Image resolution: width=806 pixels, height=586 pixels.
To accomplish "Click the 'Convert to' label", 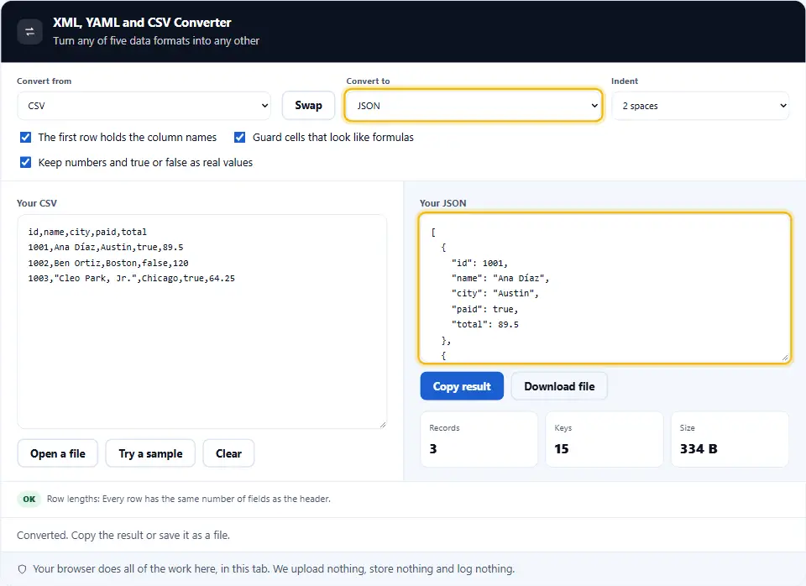I will click(x=368, y=81).
